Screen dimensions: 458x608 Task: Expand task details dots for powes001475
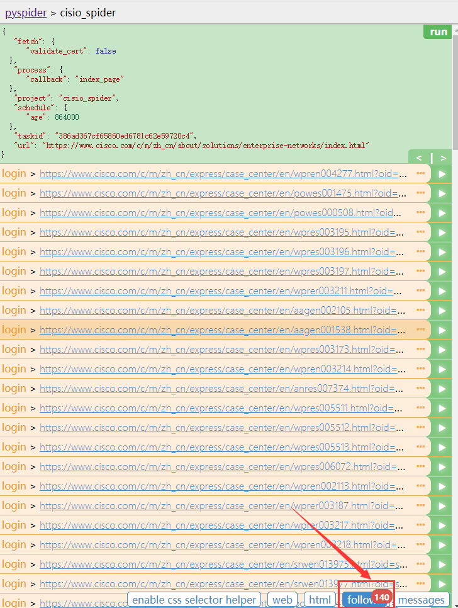420,193
